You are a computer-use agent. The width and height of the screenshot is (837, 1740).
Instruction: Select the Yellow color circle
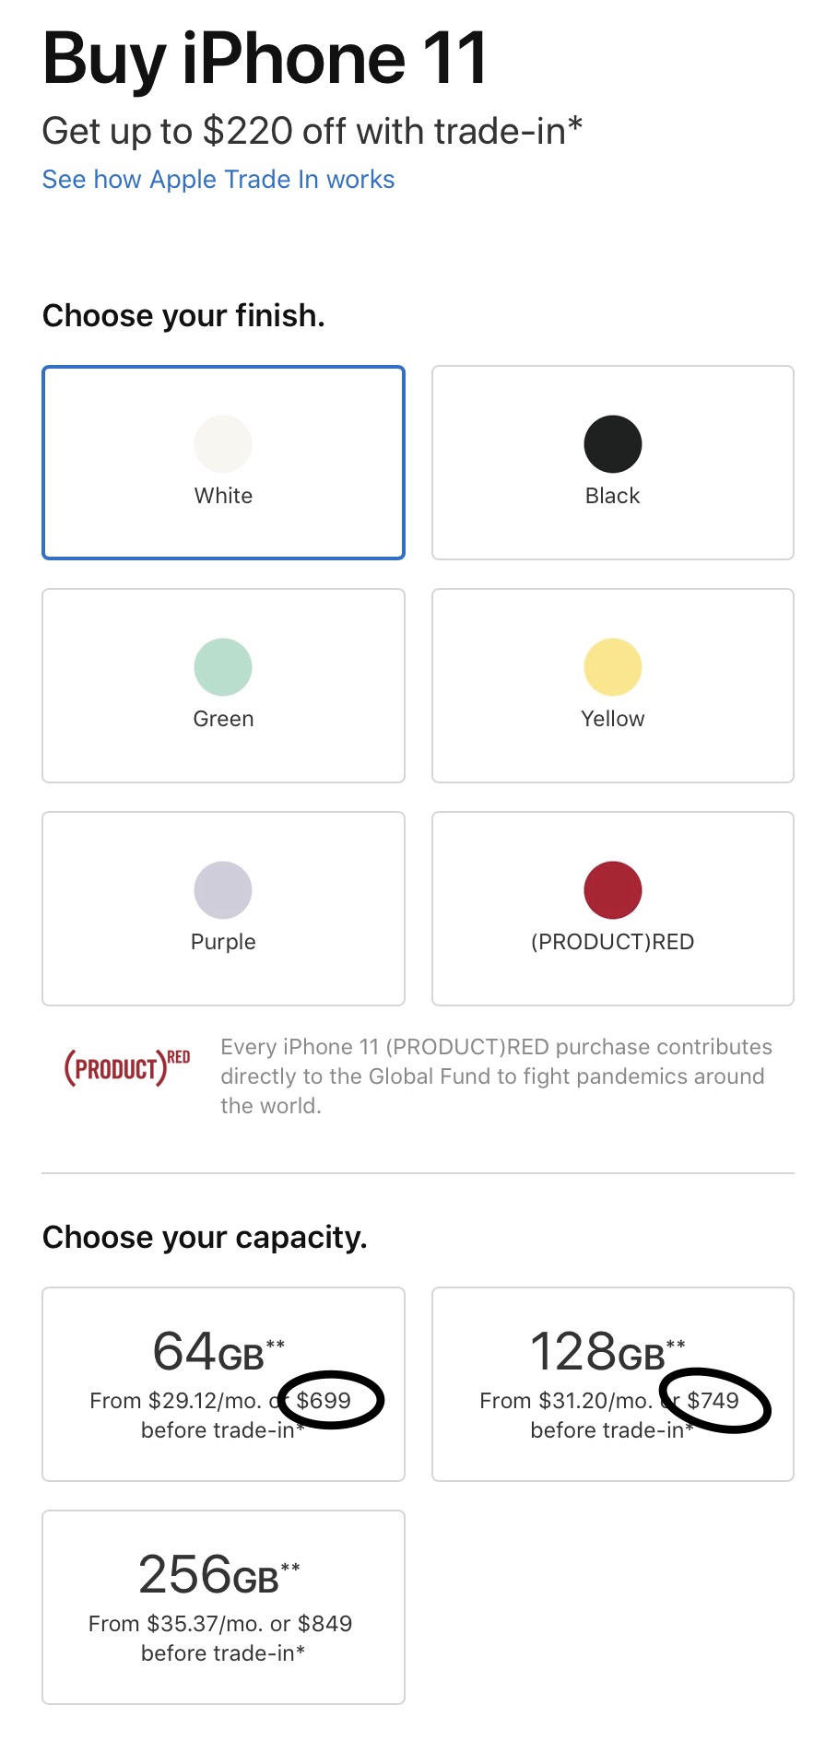point(612,667)
